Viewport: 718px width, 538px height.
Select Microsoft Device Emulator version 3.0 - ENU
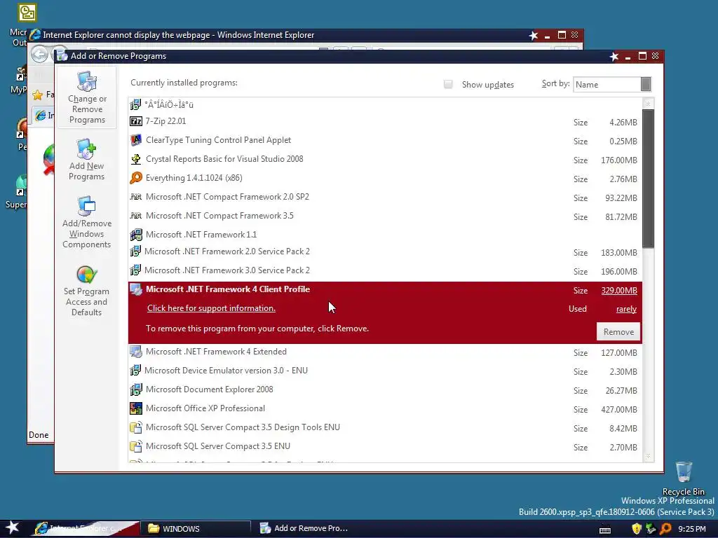click(226, 370)
